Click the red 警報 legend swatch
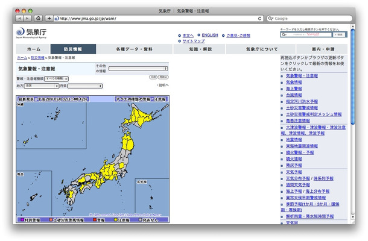The image size is (368, 241). pyautogui.click(x=95, y=220)
